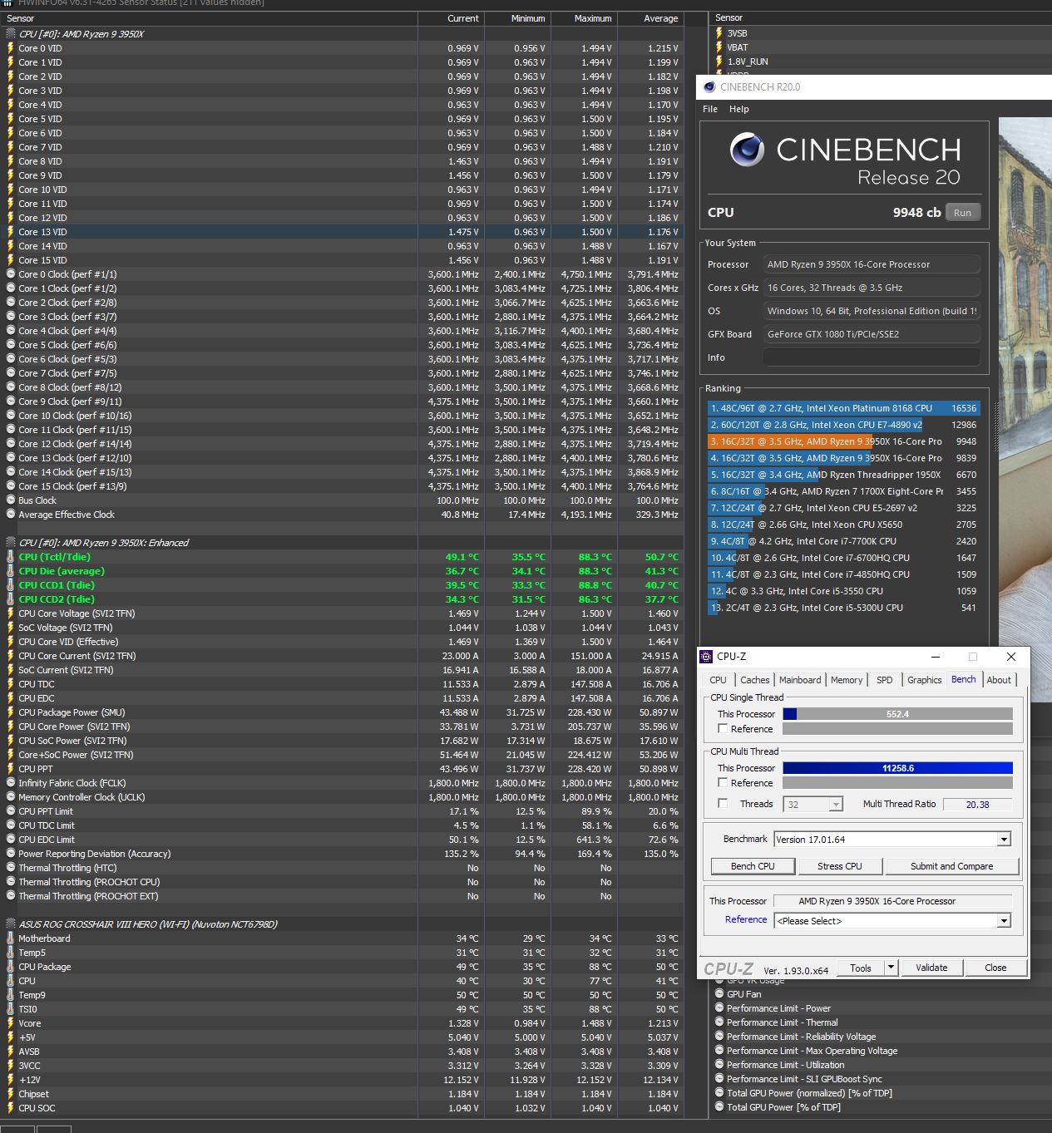
Task: Click the CPU-Z title bar icon
Action: 707,657
